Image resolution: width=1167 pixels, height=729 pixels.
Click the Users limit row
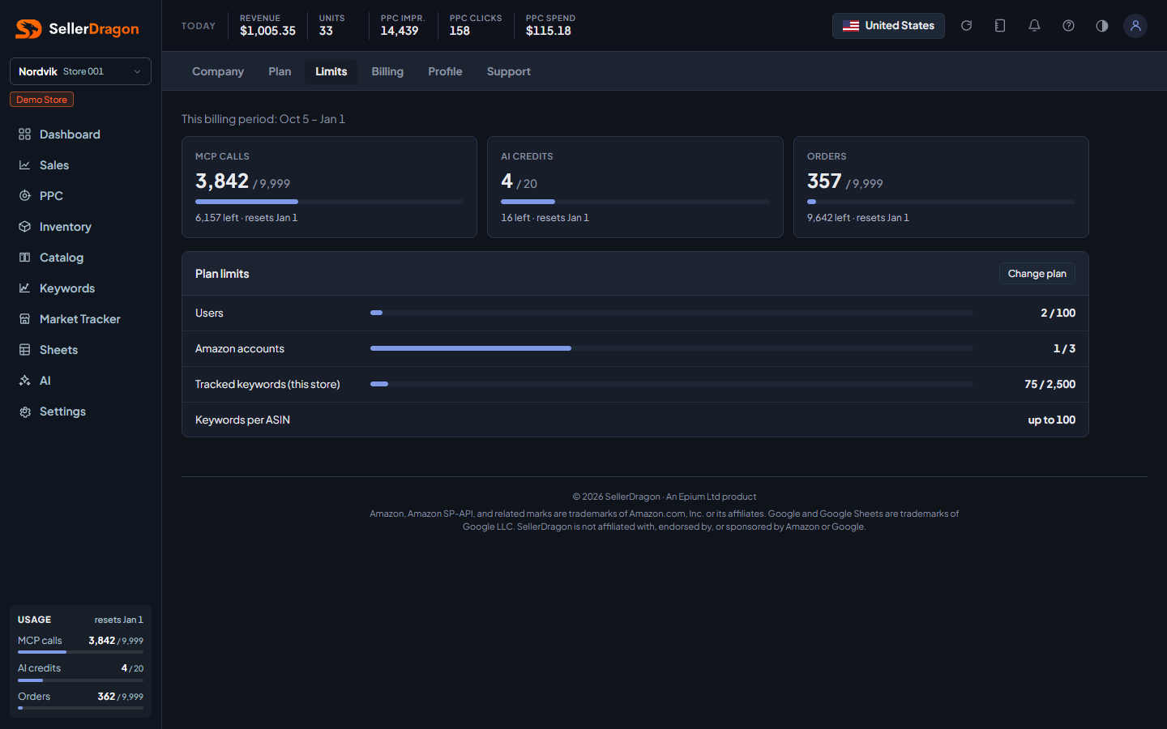(x=635, y=313)
